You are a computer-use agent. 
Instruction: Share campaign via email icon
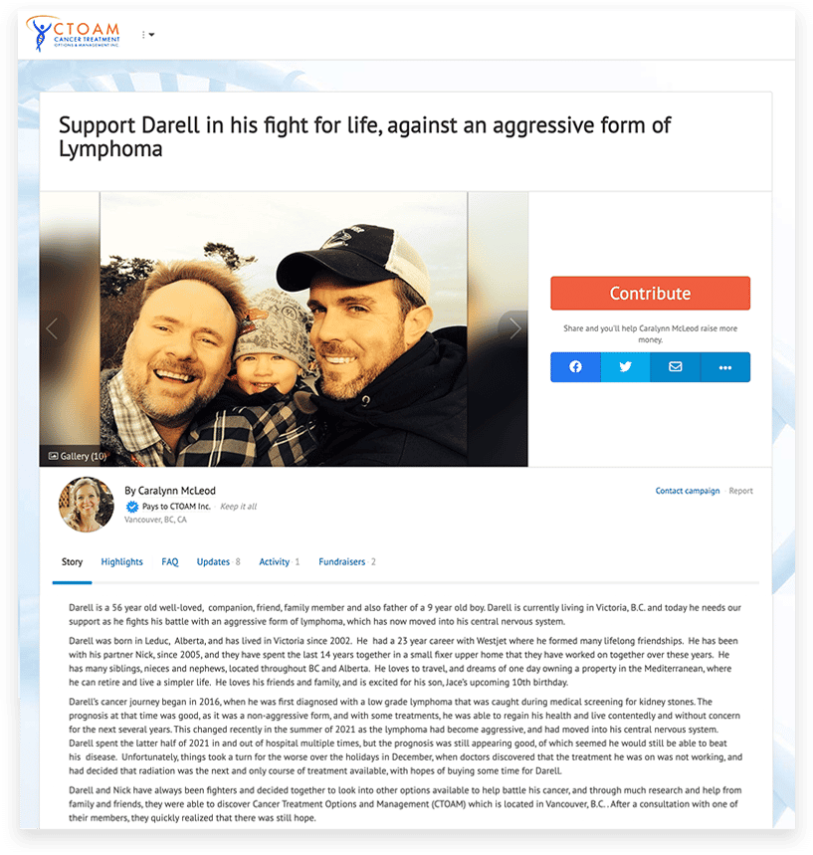[675, 367]
